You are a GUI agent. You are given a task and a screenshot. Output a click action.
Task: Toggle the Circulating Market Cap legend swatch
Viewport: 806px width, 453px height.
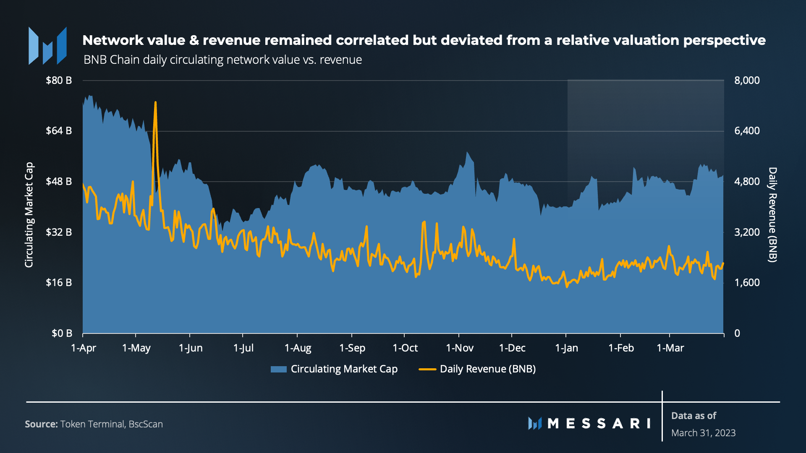pos(278,369)
